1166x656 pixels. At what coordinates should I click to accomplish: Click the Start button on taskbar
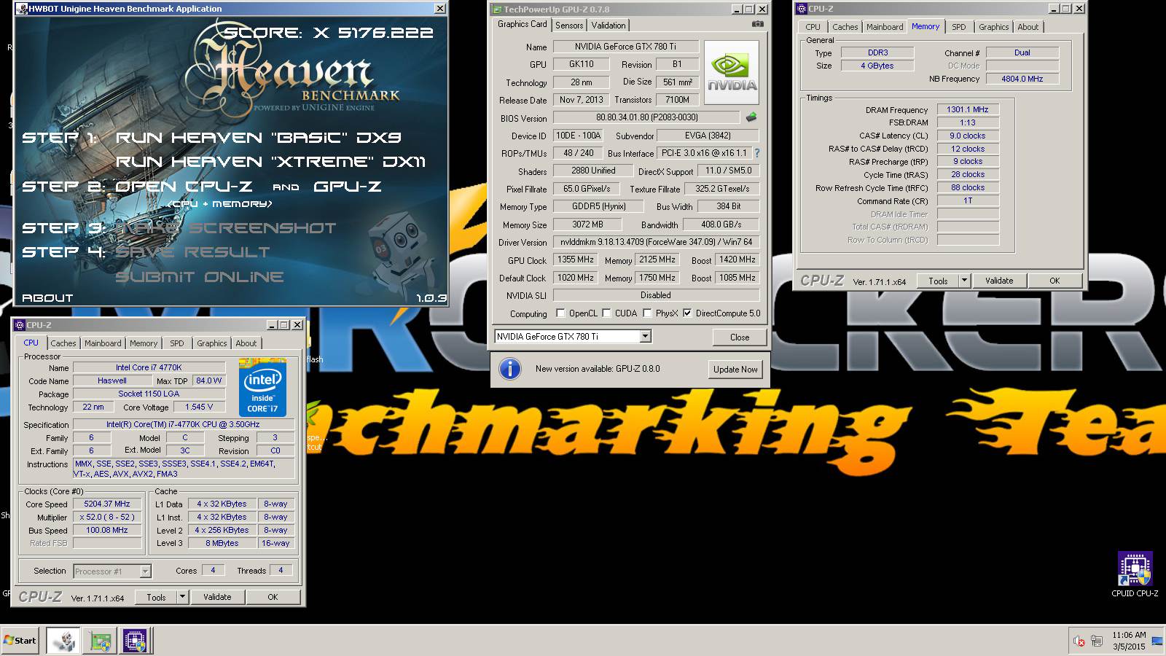(20, 641)
